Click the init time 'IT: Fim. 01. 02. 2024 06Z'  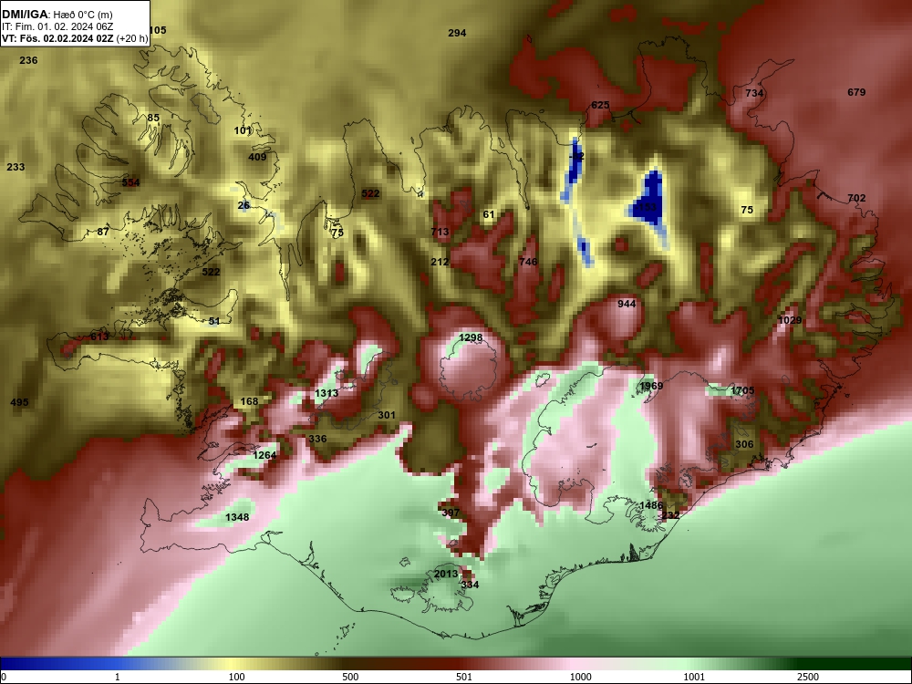[57, 26]
